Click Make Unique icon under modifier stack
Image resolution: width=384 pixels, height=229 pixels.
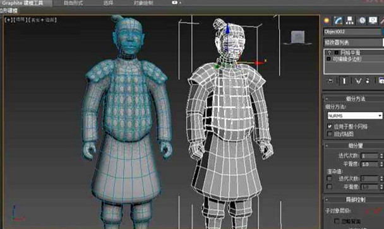(358, 81)
